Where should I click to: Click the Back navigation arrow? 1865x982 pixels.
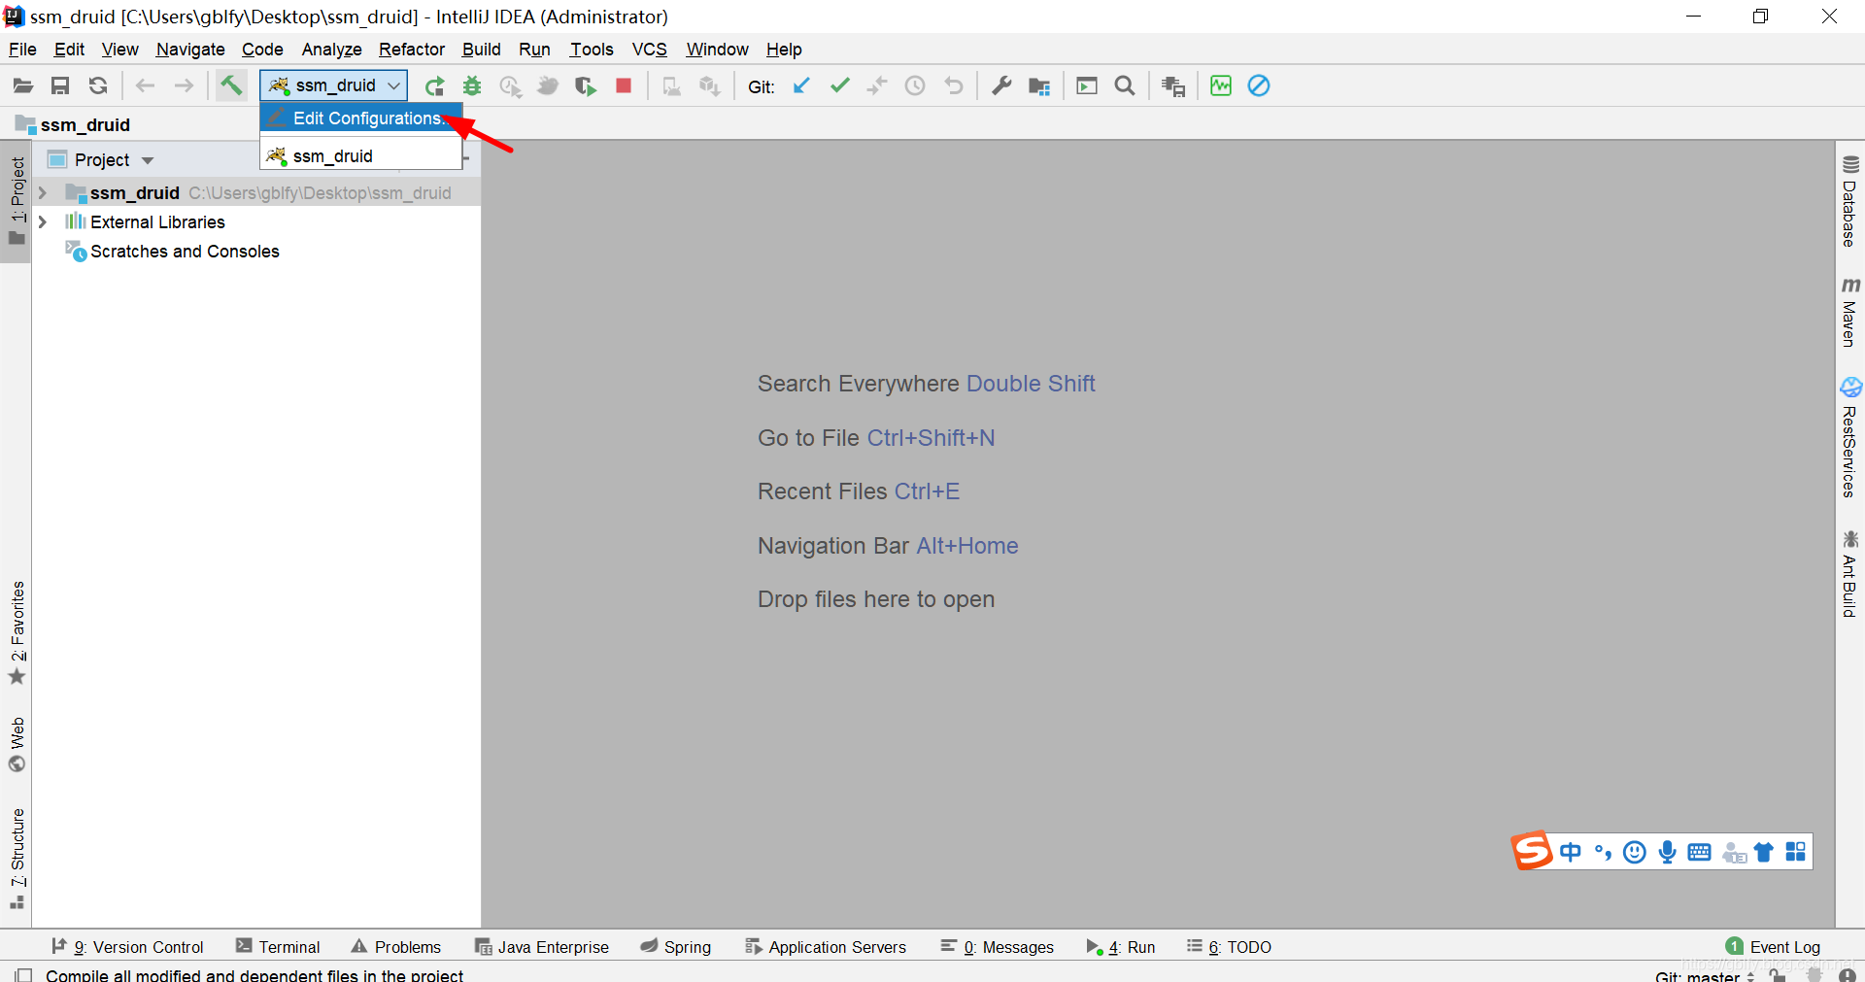pos(146,86)
